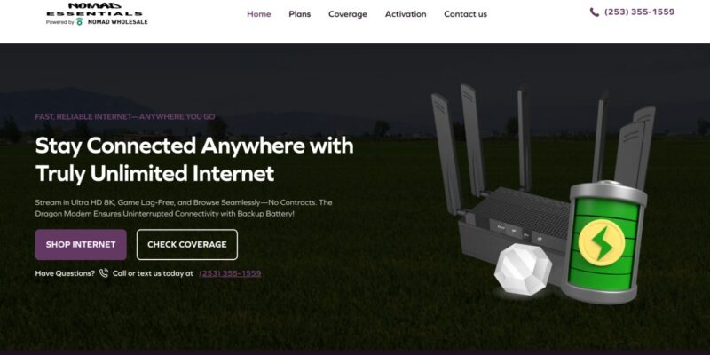710x355 pixels.
Task: Click the phone icon in header
Action: tap(594, 12)
